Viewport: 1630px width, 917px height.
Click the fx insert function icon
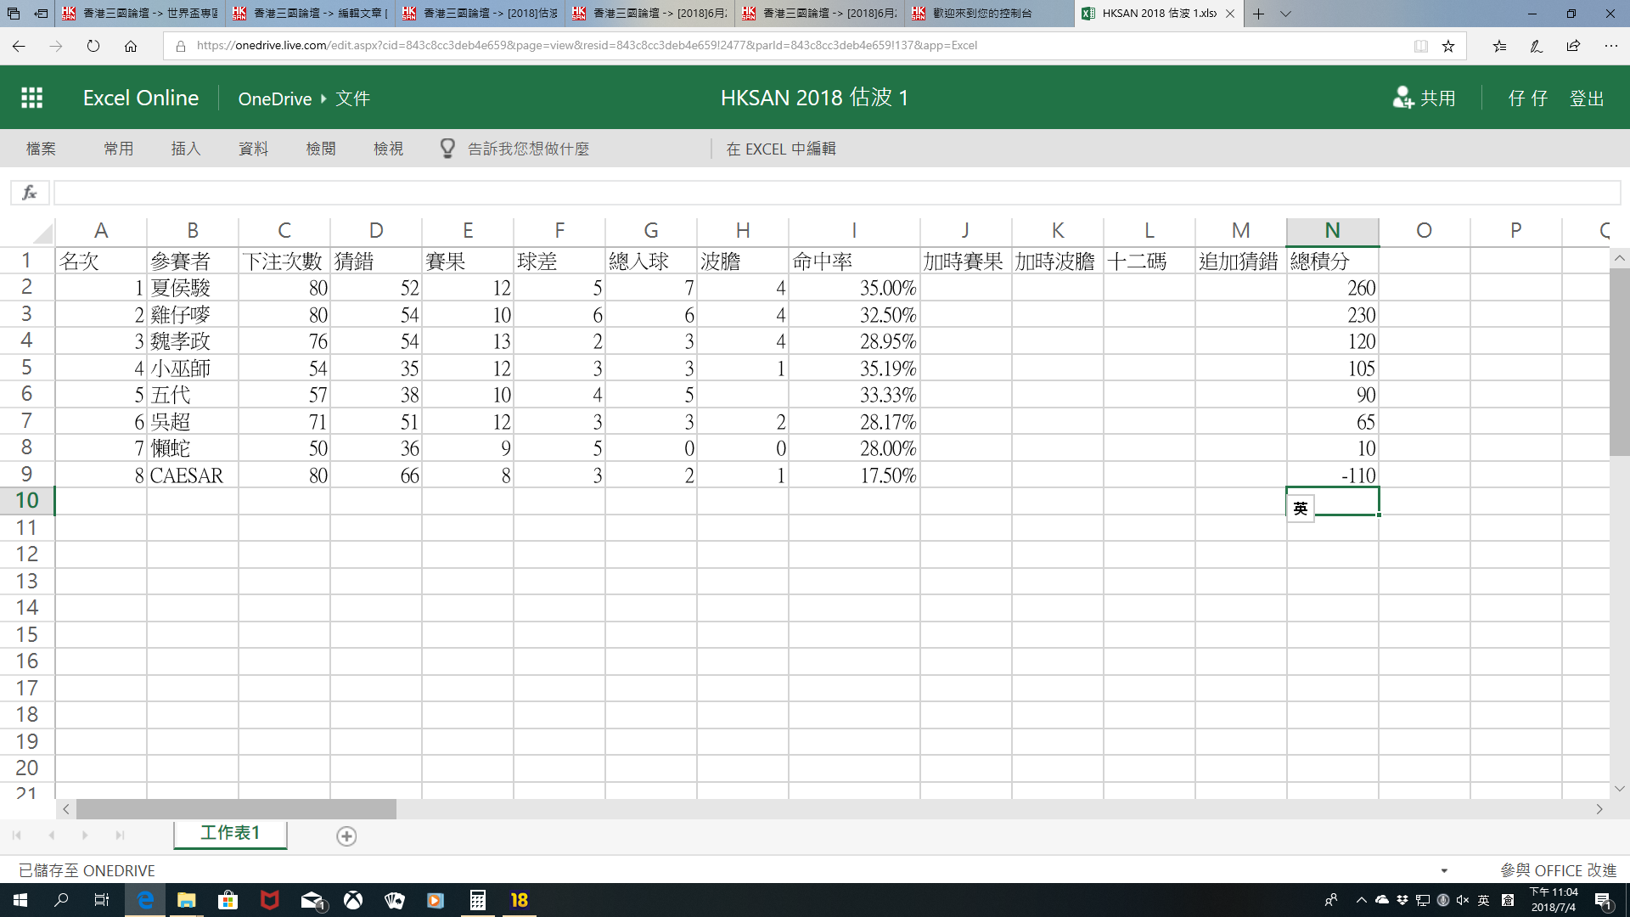(30, 193)
